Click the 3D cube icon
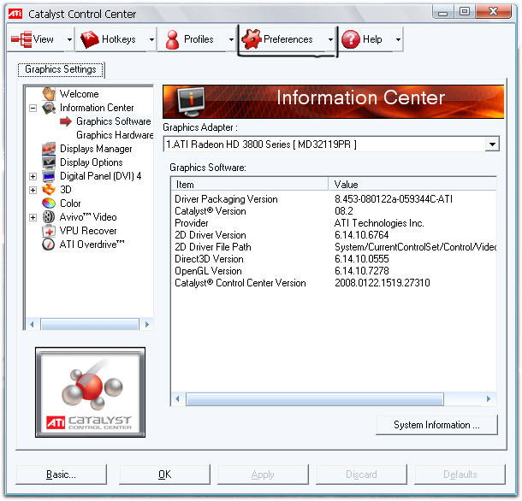This screenshot has height=501, width=522. 49,189
